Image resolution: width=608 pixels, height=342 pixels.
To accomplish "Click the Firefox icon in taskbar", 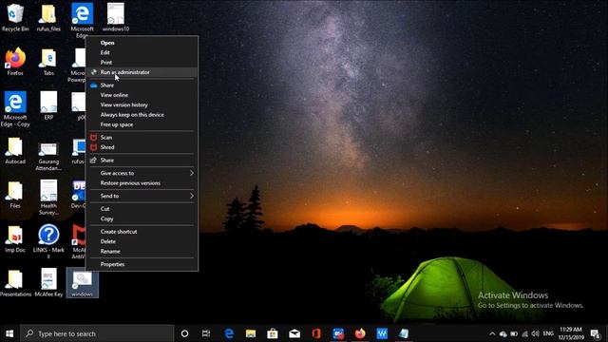I will 360,333.
